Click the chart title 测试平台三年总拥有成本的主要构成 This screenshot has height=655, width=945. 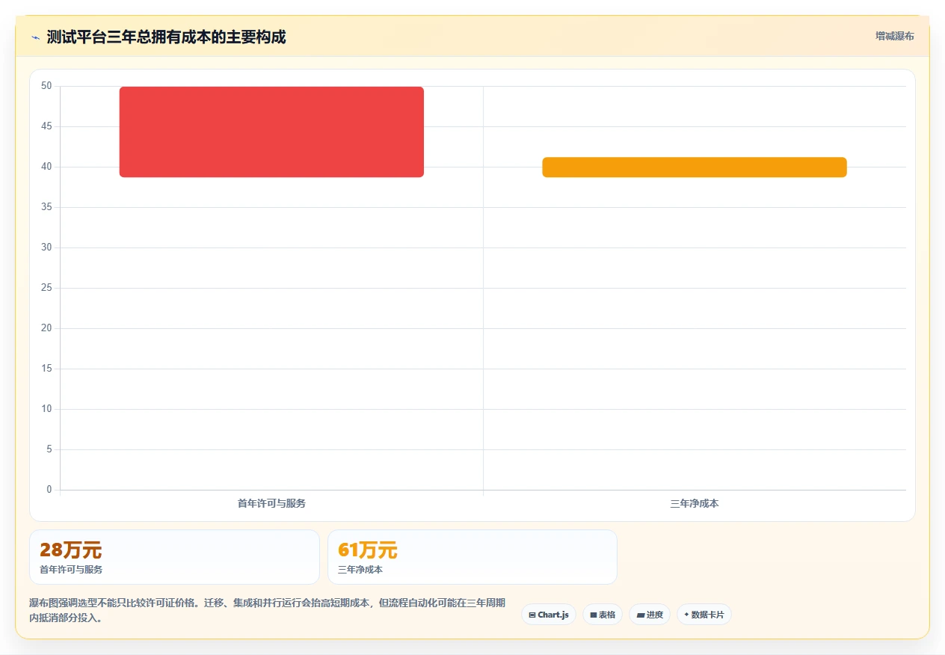pyautogui.click(x=166, y=37)
